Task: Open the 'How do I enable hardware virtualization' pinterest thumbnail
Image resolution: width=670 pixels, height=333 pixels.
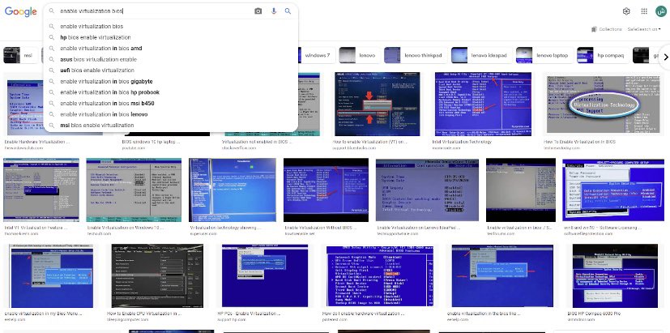Action: [x=380, y=275]
